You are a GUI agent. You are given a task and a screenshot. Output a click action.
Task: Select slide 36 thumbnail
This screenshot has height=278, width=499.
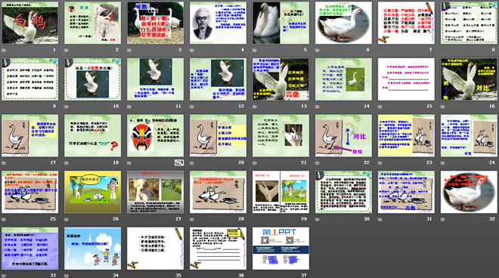coord(218,249)
